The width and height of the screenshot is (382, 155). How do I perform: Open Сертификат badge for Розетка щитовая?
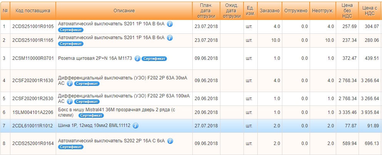(154, 59)
